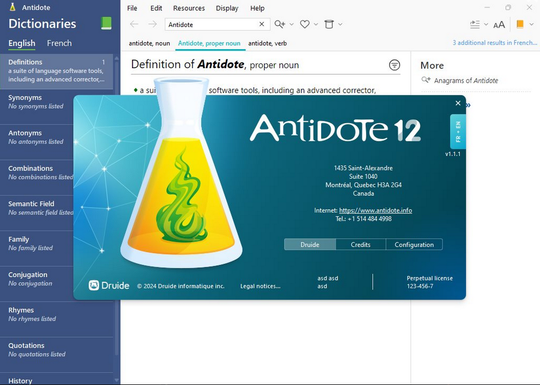The height and width of the screenshot is (385, 540).
Task: Select the 'antidote, verb' result tab
Action: click(268, 43)
